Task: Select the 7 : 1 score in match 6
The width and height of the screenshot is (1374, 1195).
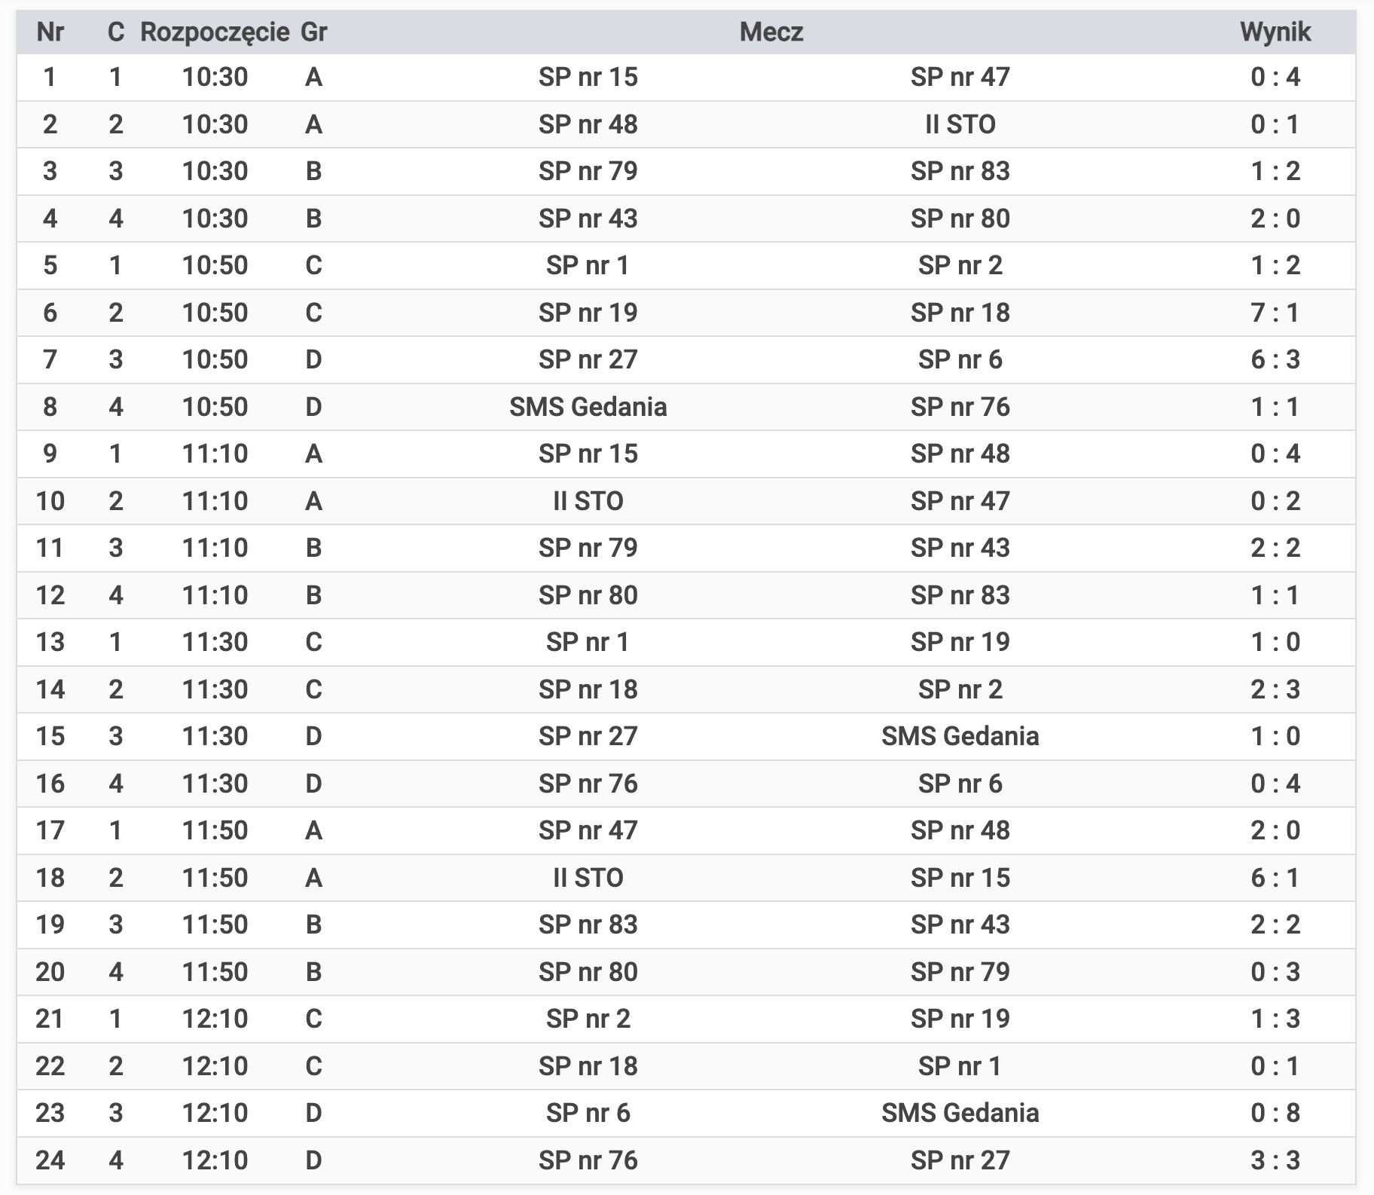Action: coord(1275,313)
